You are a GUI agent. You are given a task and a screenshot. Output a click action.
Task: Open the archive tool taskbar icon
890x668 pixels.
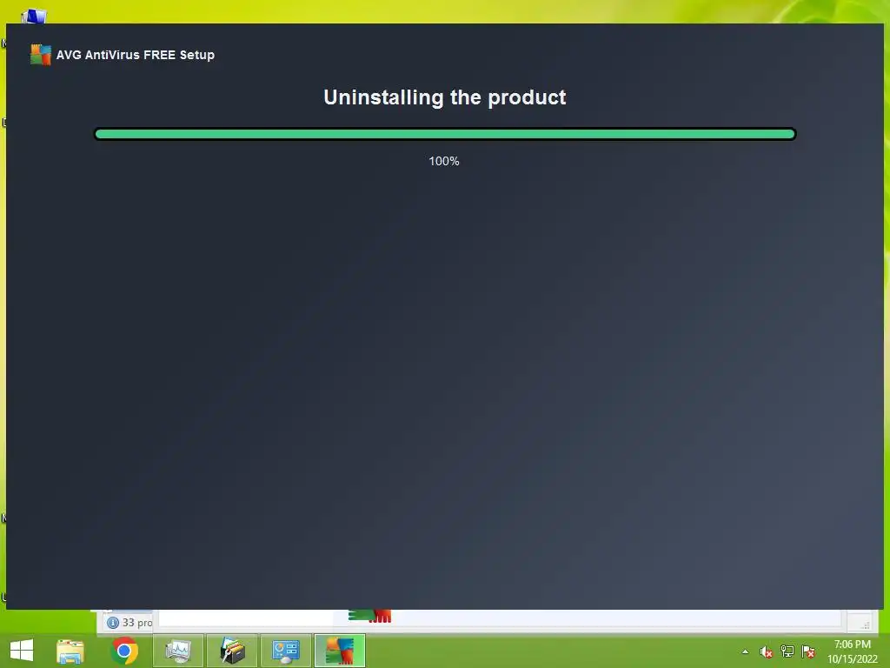pos(231,651)
